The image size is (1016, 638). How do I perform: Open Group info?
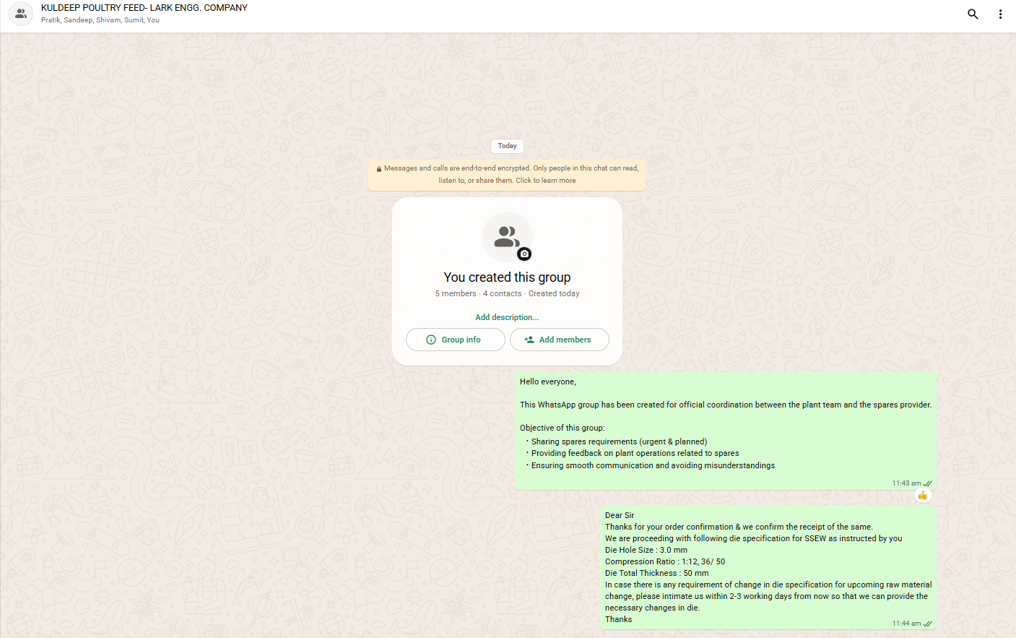pos(455,340)
